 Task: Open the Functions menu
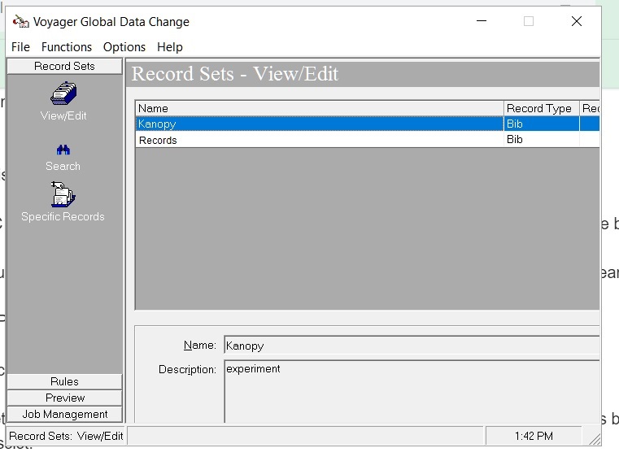pos(67,47)
